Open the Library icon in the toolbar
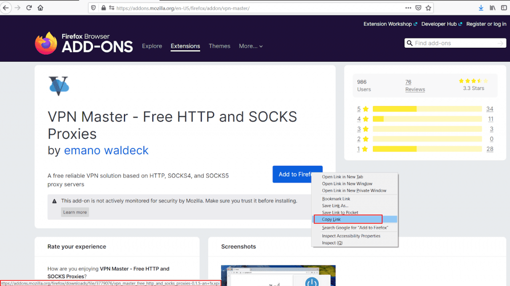Viewport: 510px width, 286px height. 493,8
